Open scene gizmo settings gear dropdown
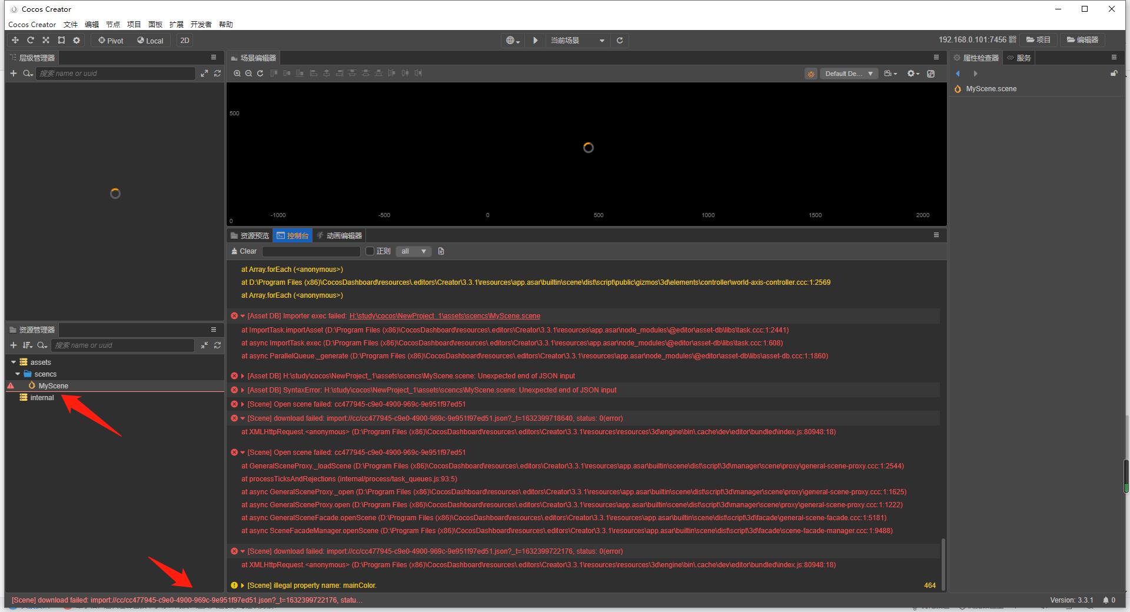 (913, 74)
